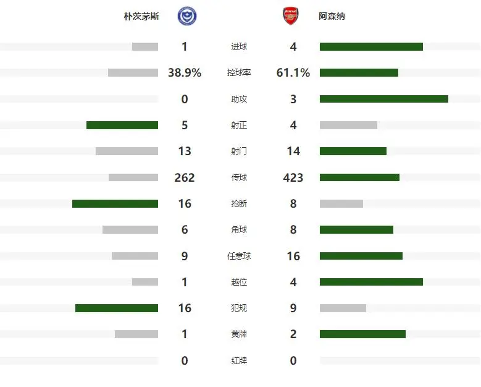Click the 越位 stat label
The height and width of the screenshot is (387, 481).
pyautogui.click(x=239, y=283)
